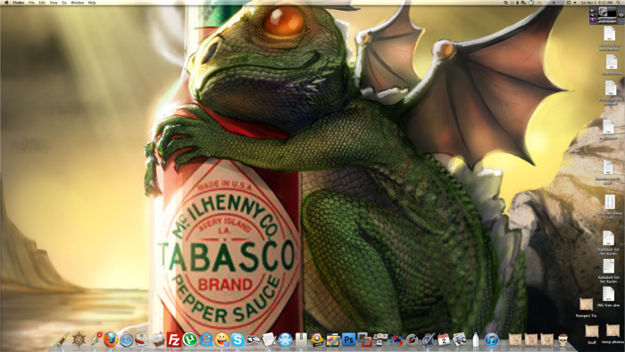Open the Go menu in menu bar
Image resolution: width=625 pixels, height=352 pixels.
64,3
